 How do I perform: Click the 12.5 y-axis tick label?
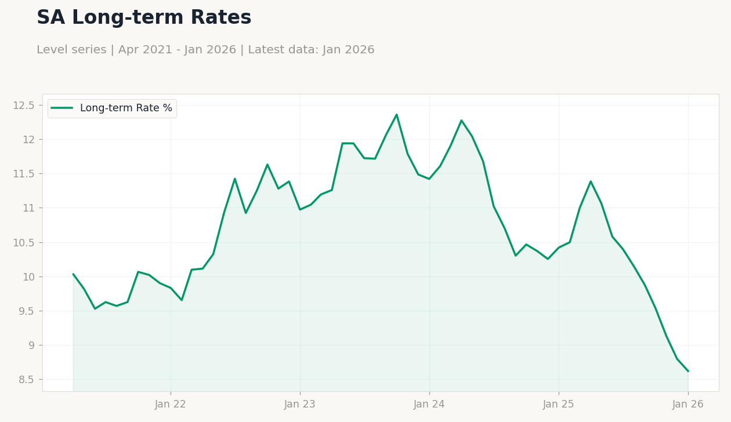pos(24,106)
